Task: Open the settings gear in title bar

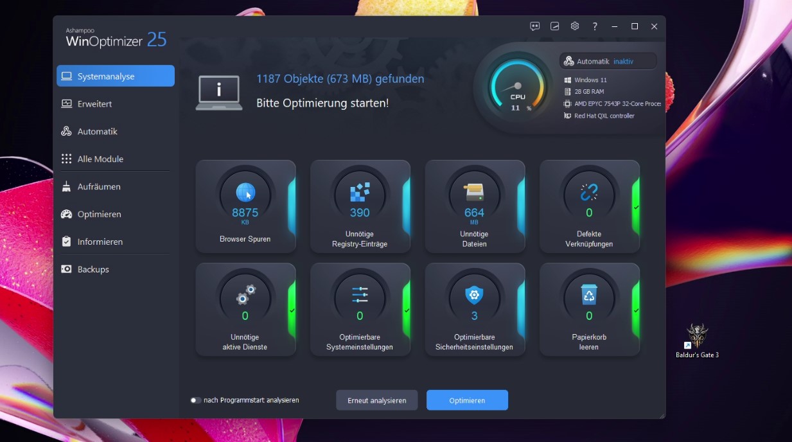Action: pos(575,26)
